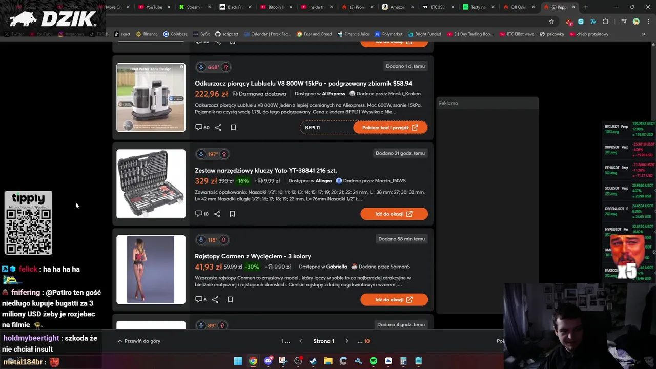The width and height of the screenshot is (656, 369).
Task: Open the Gabriella merchant link
Action: 337,266
